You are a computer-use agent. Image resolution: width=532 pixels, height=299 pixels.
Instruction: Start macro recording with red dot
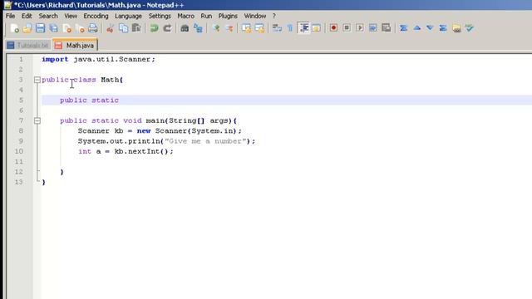point(333,28)
